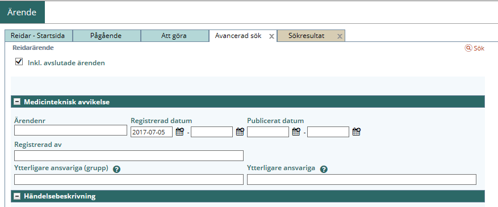
Task: Show help icon beside Ytterligare ansvariga
Action: tap(324, 169)
